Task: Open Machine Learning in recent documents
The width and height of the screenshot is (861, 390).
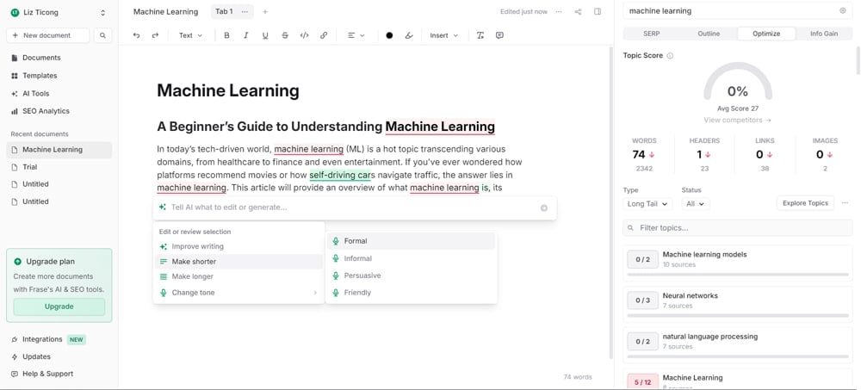Action: point(59,150)
